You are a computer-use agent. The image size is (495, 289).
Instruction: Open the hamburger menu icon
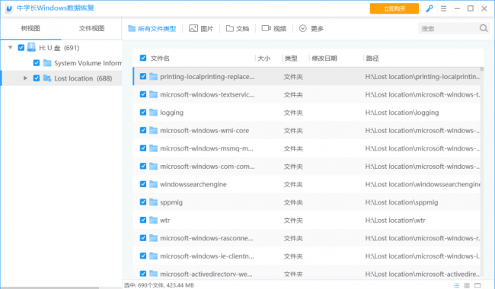coord(443,8)
